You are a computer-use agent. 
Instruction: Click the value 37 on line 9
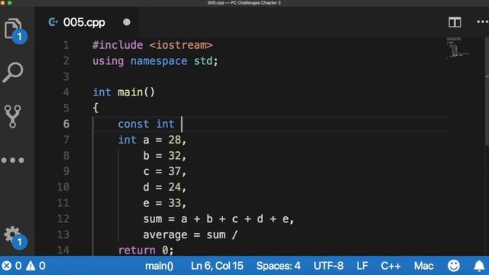click(175, 171)
